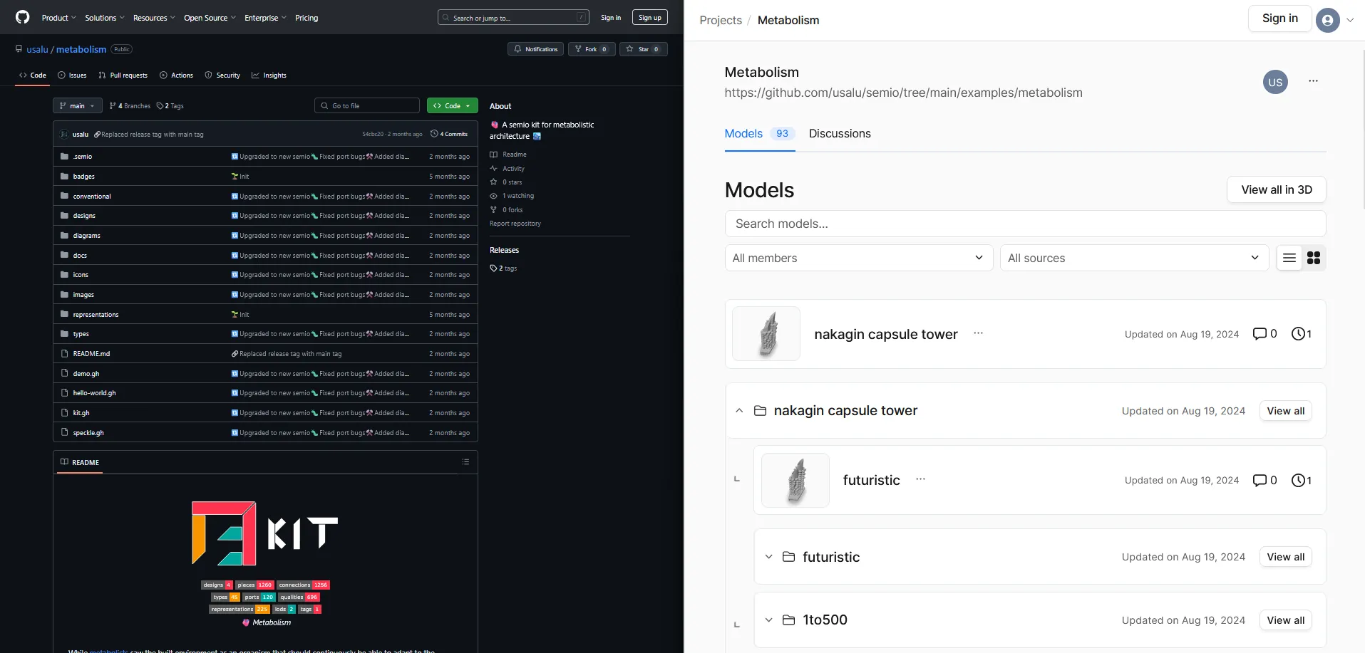Open the Resources dropdown menu

(154, 18)
